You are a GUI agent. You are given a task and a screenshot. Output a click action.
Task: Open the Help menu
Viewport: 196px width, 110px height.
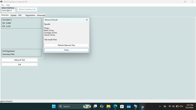point(8,5)
